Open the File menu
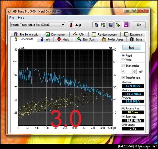The image size is (158, 149). point(12,18)
